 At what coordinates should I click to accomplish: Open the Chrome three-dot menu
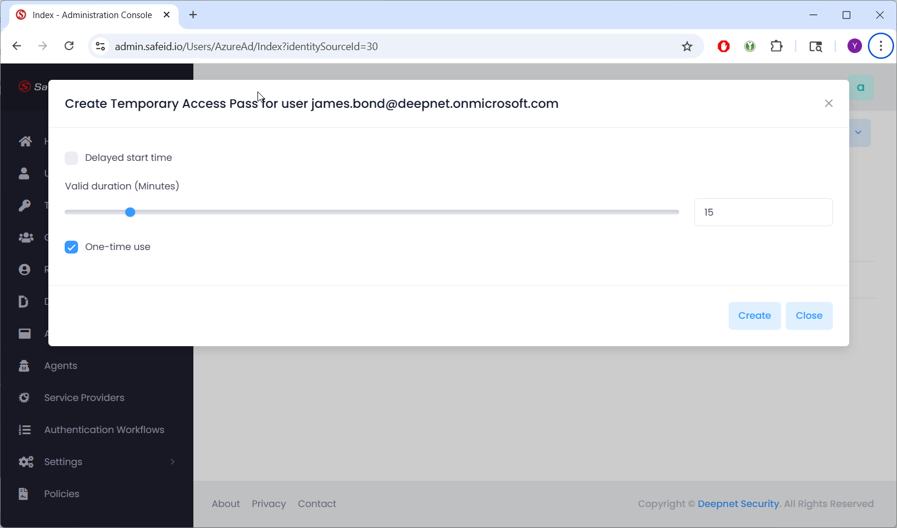(x=881, y=46)
